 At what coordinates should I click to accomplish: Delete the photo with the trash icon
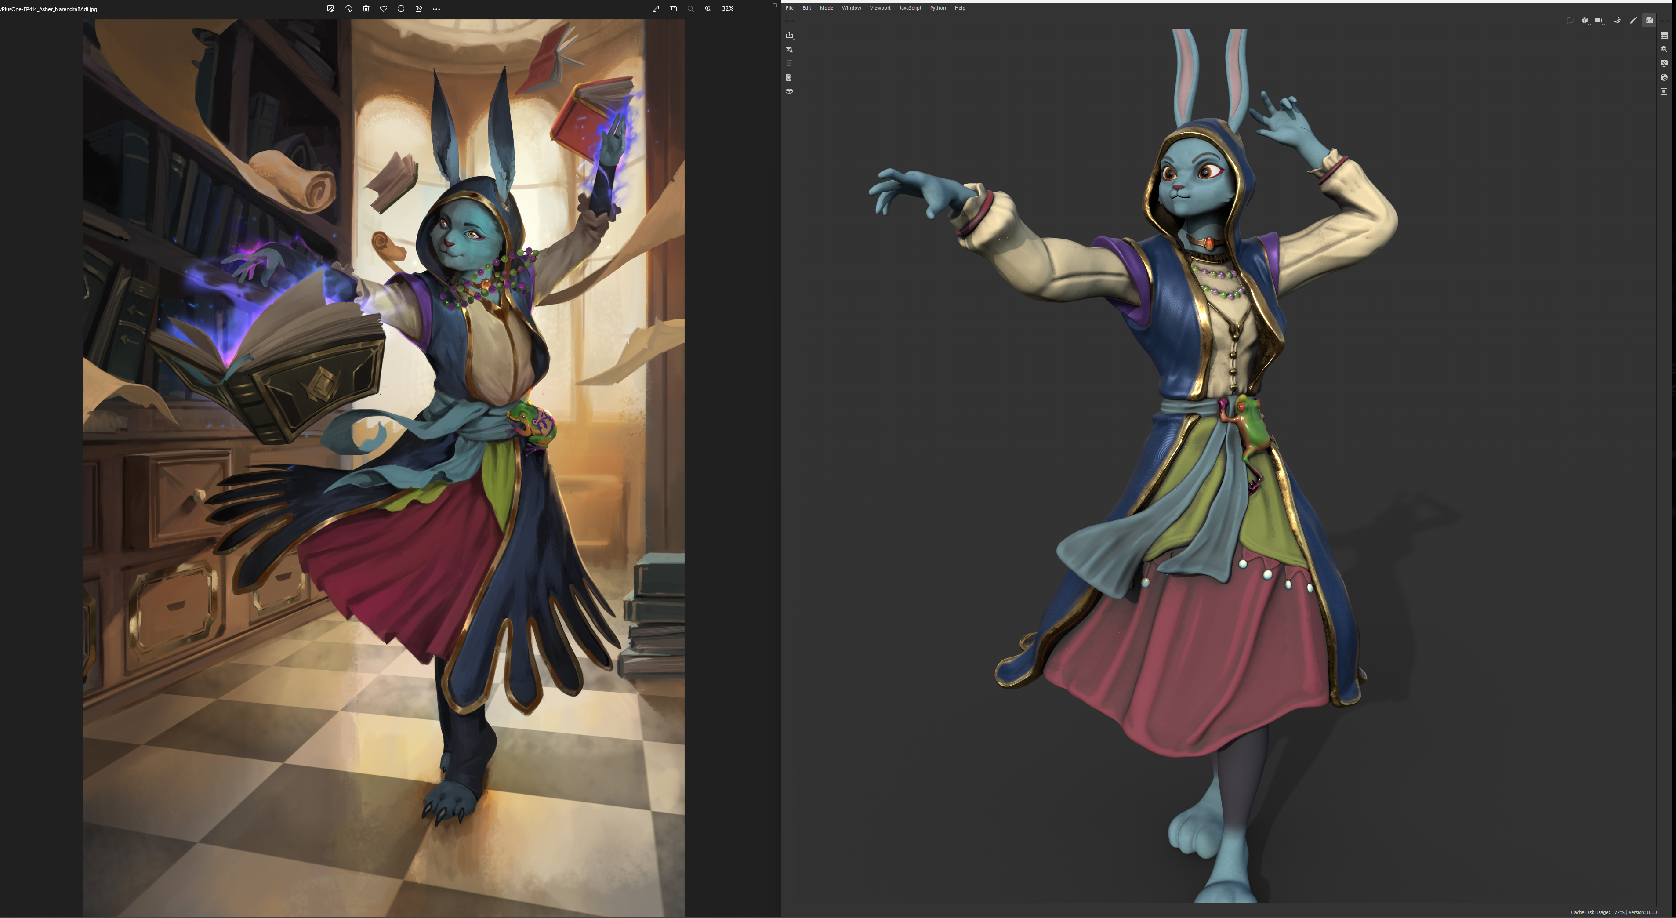(366, 8)
